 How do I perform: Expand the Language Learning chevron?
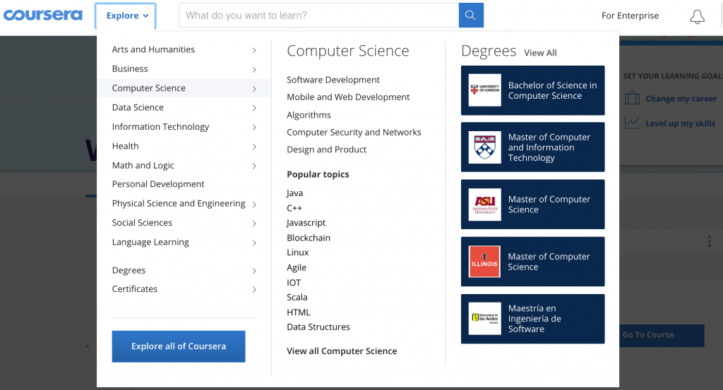[254, 243]
